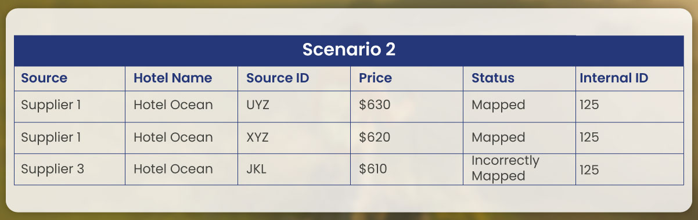Select the UYZ source ID cell

[294, 106]
